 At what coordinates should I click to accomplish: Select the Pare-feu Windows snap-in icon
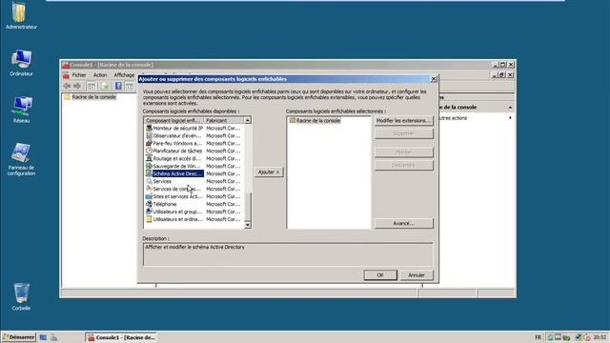pos(149,143)
